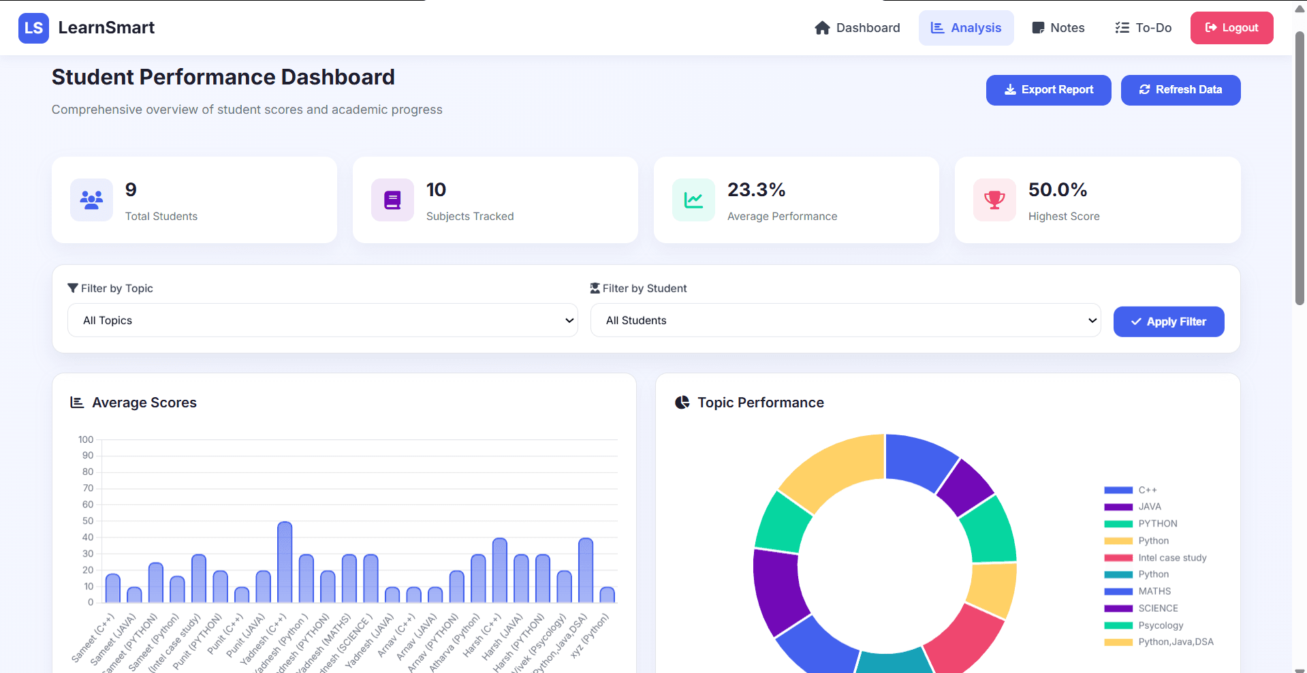Click the Student Performance Dashboard heading
Image resolution: width=1307 pixels, height=673 pixels.
[223, 77]
